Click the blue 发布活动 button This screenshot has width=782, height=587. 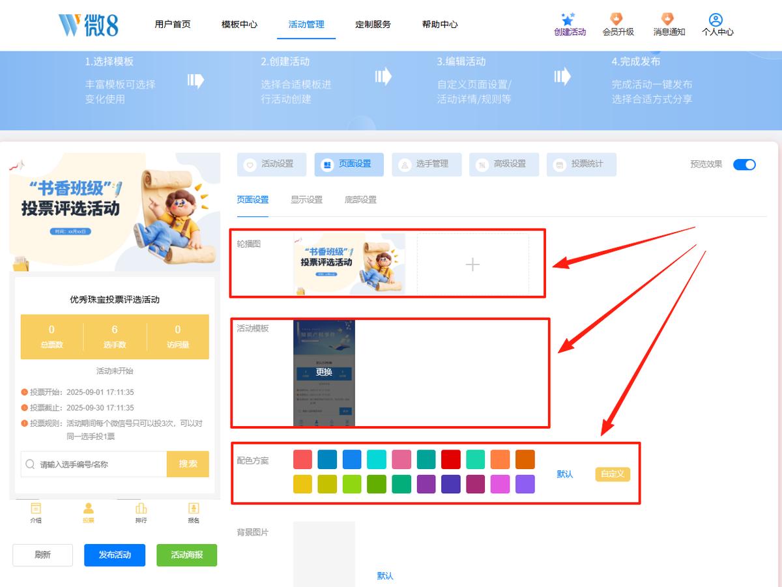(115, 555)
